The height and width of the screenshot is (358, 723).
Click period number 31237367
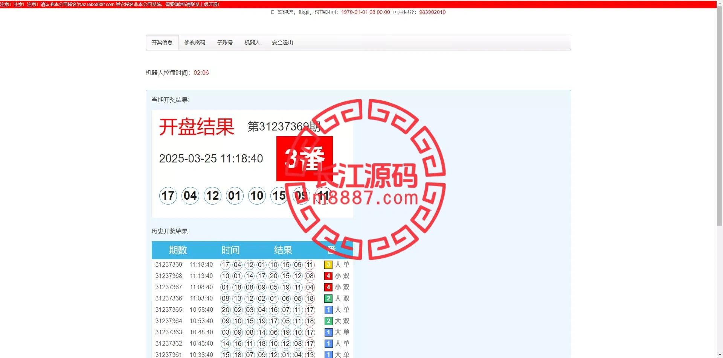coord(169,287)
